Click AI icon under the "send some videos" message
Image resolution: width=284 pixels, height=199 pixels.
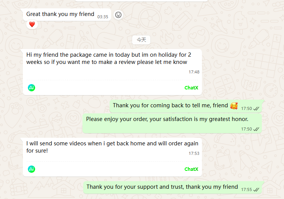32,169
